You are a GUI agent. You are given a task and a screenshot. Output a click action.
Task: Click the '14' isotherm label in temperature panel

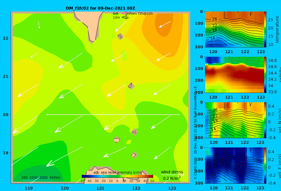click(212, 38)
